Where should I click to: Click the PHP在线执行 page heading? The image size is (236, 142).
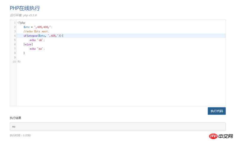[25, 8]
